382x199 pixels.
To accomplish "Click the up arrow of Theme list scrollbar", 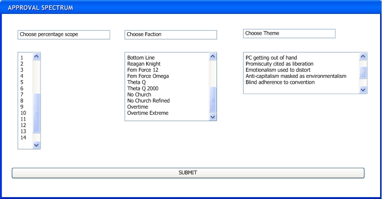I will tap(363, 57).
